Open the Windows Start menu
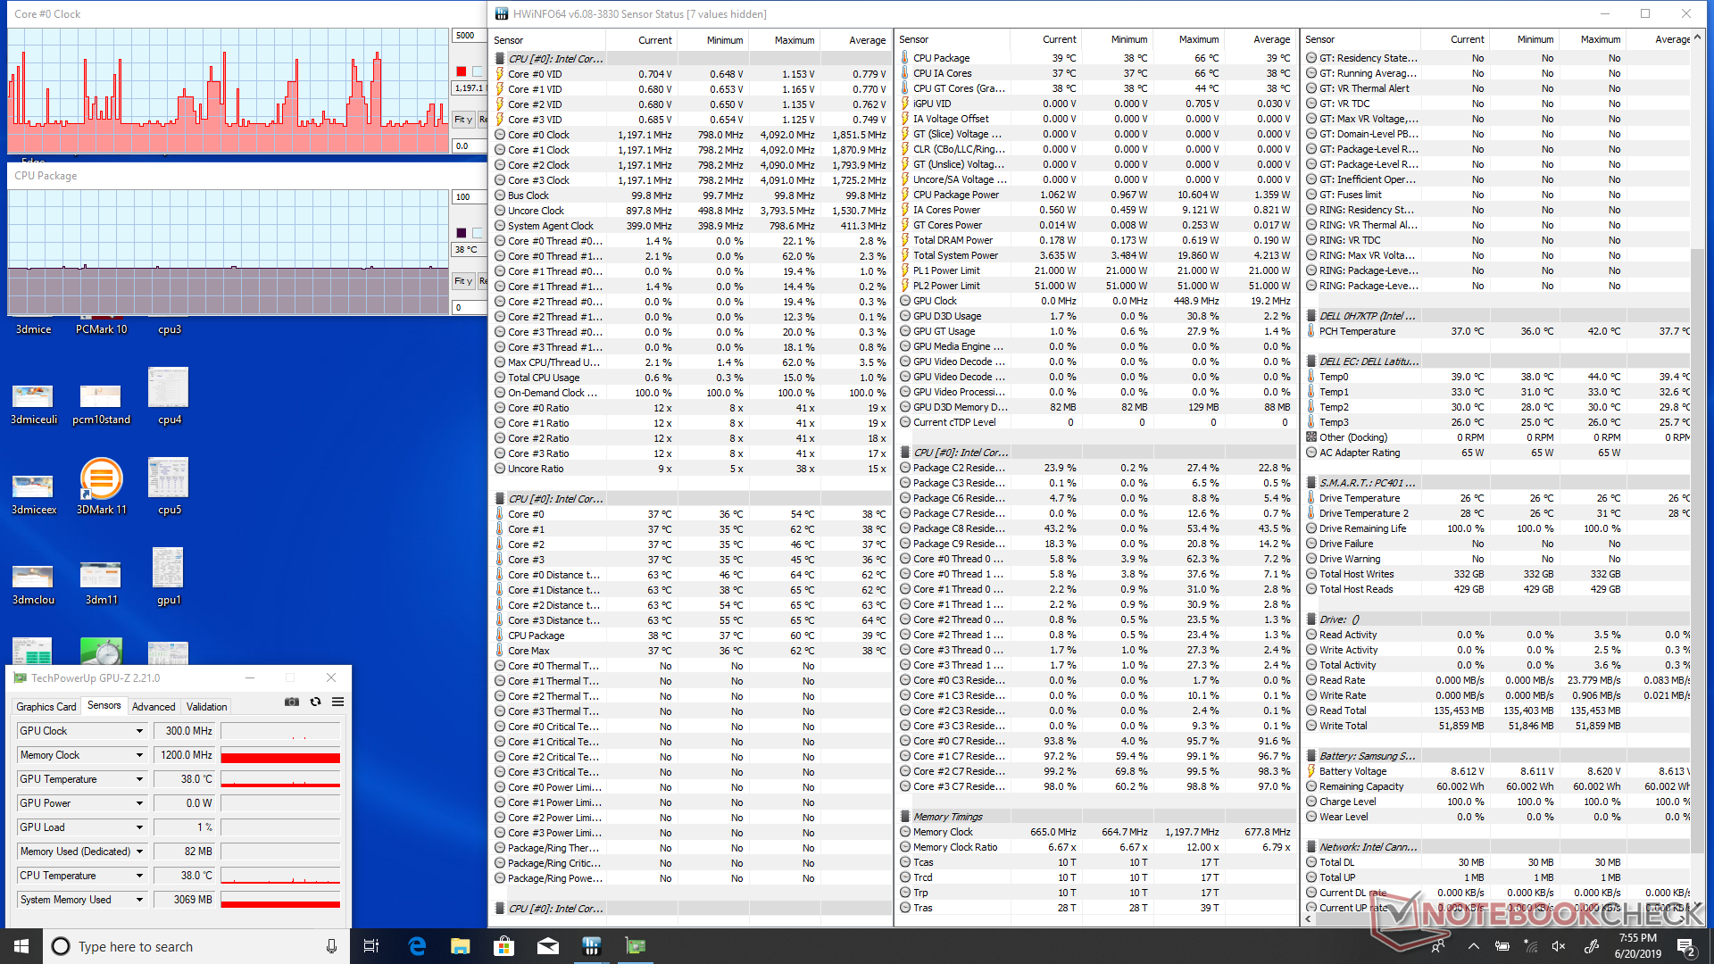Image resolution: width=1714 pixels, height=964 pixels. [21, 946]
